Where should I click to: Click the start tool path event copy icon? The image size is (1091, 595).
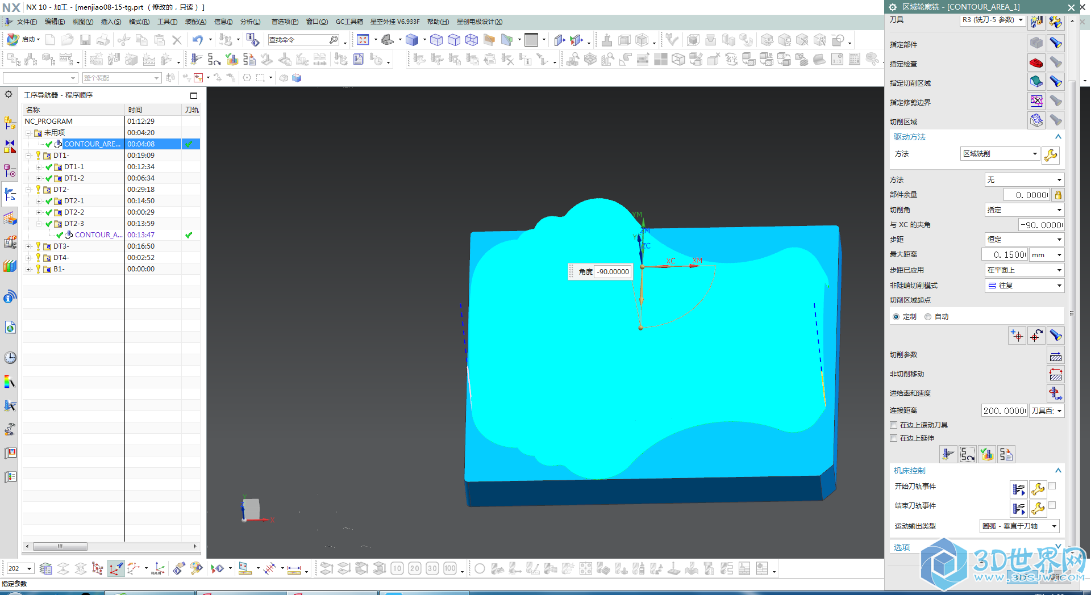point(1019,489)
